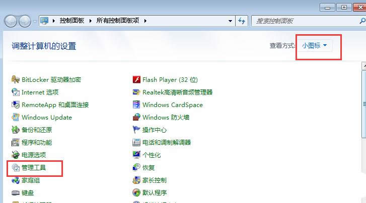Screen dimensions: 366x203
Task: Click the Windows Update icon
Action: [16, 117]
